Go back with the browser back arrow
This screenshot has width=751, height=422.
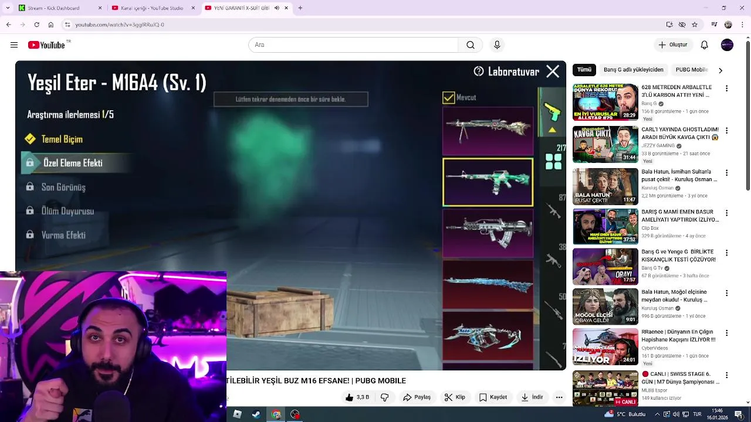pyautogui.click(x=8, y=25)
